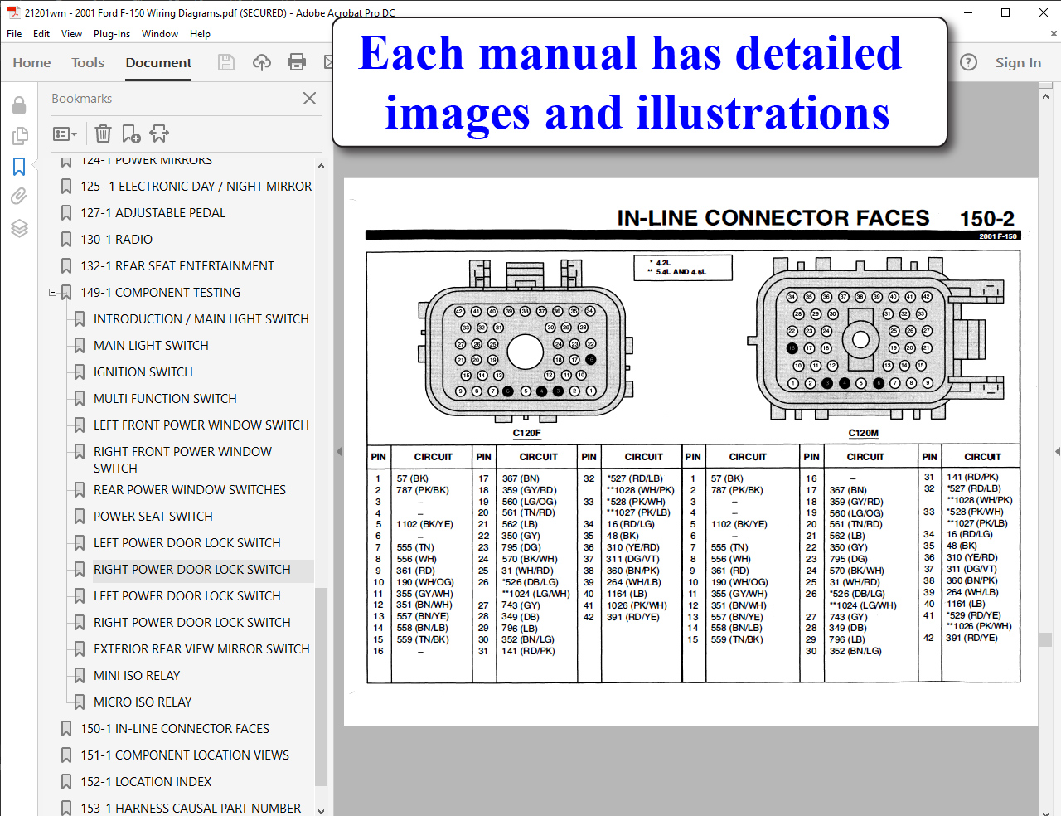1061x816 pixels.
Task: Close the Bookmarks panel
Action: 309,98
